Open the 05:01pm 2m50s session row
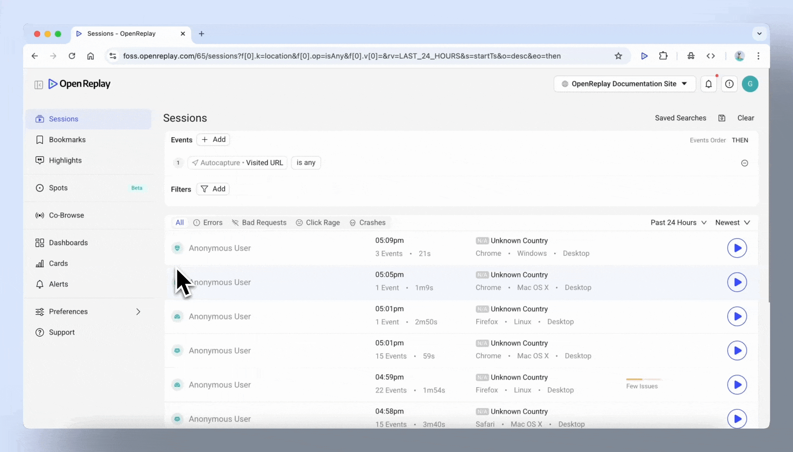This screenshot has width=793, height=452. [461, 316]
